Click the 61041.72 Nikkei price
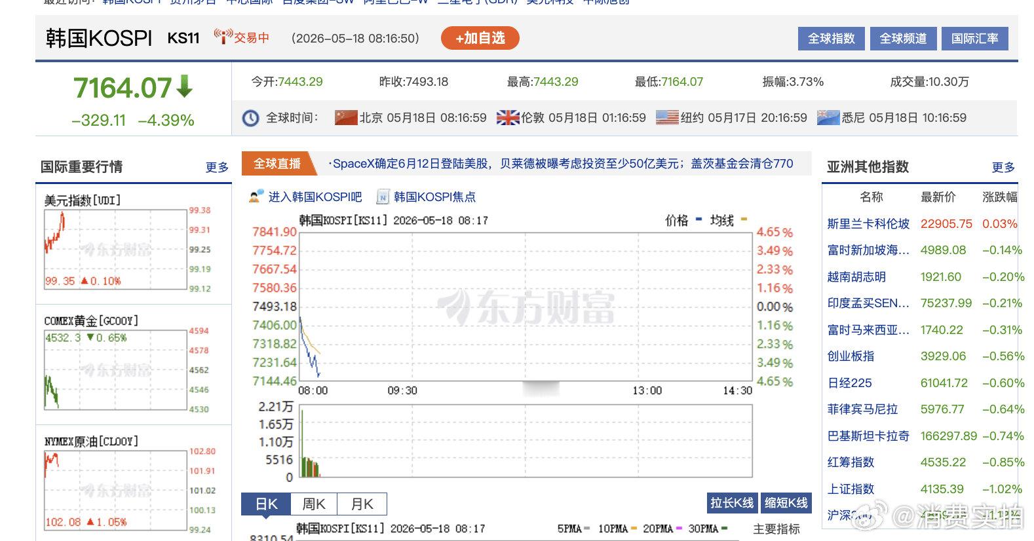 click(x=944, y=383)
